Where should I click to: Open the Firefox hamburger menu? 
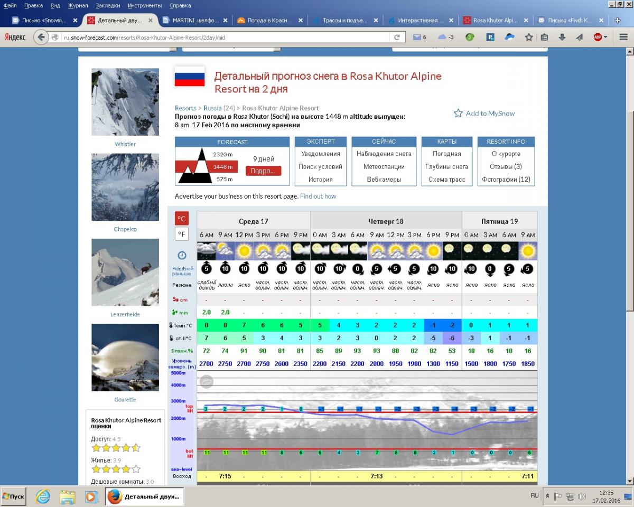click(x=622, y=37)
